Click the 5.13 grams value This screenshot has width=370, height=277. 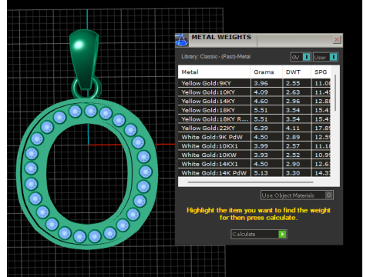(261, 173)
